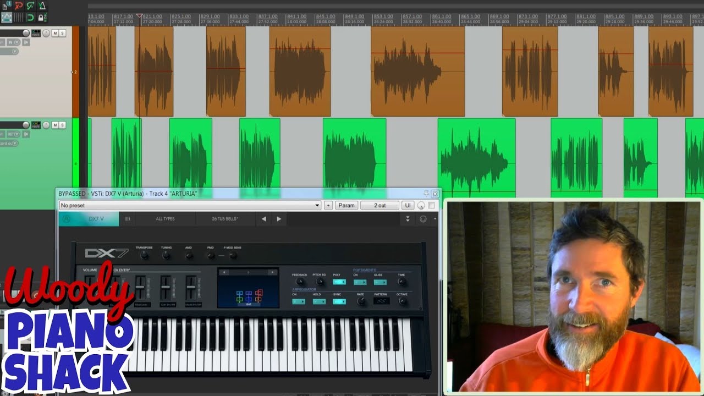This screenshot has width=704, height=396.
Task: Click the UI button
Action: 408,206
